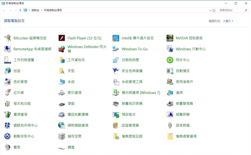This screenshot has width=251, height=155.
Task: Open the NVIDIA 控制面板 icon
Action: click(x=170, y=38)
